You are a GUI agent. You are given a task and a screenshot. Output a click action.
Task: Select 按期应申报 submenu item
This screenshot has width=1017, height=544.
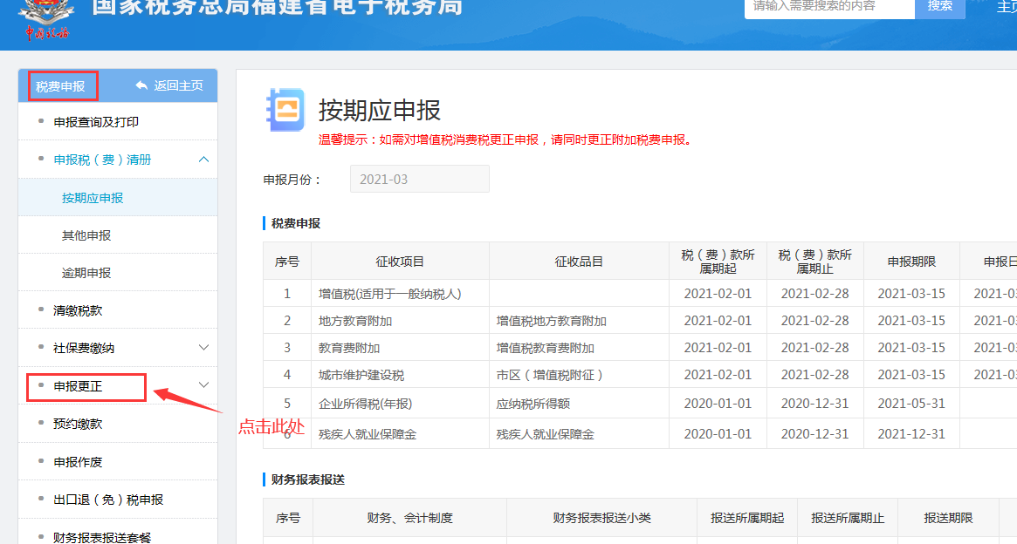click(x=93, y=198)
